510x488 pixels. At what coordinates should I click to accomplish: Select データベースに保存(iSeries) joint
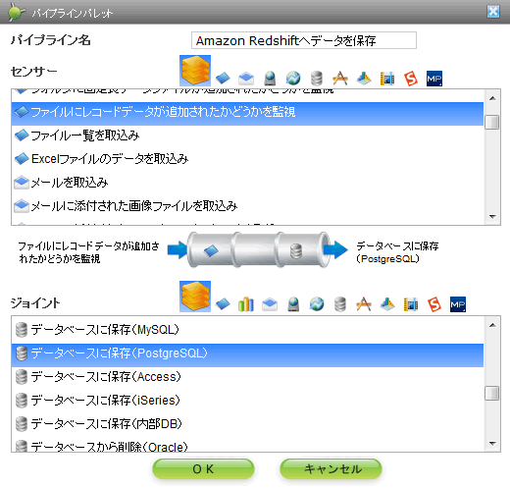tap(247, 401)
